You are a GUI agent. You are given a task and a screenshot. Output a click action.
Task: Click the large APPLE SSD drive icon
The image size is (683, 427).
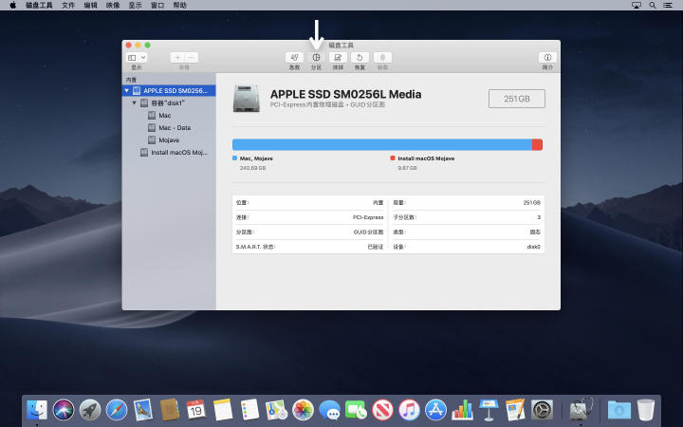[x=247, y=99]
